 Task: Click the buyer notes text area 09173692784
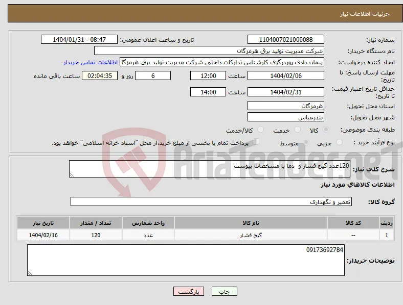click(x=186, y=260)
